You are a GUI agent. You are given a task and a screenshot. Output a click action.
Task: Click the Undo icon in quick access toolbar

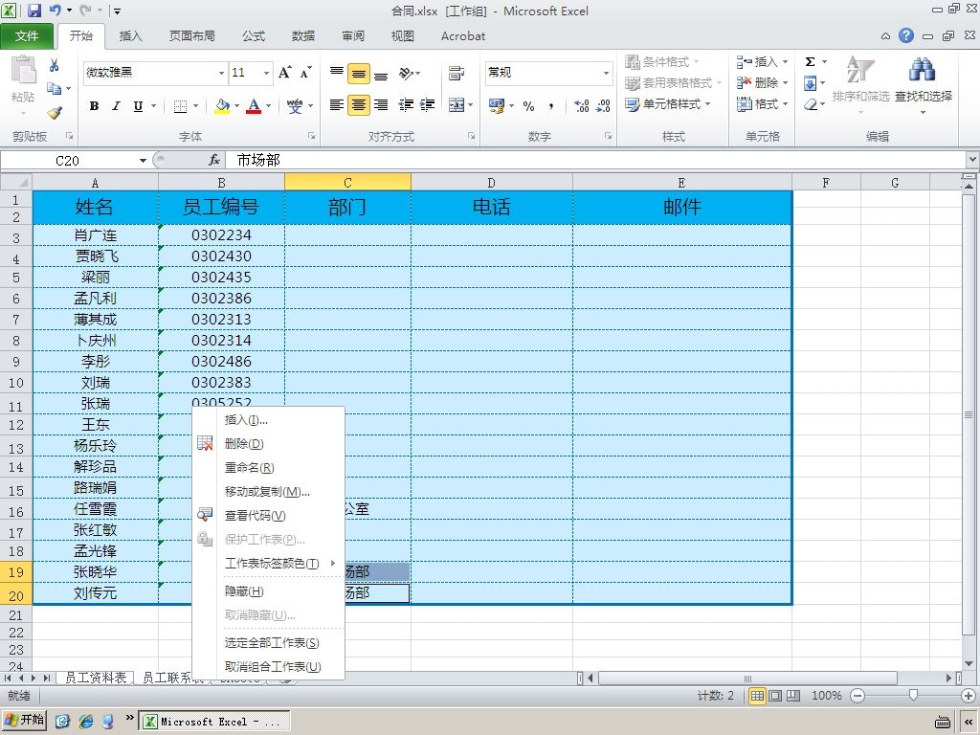(55, 10)
